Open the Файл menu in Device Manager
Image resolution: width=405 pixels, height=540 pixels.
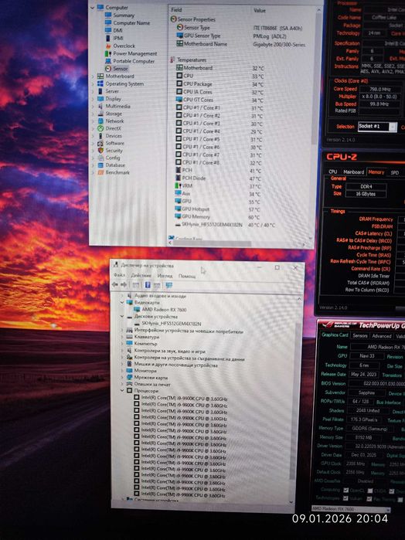pyautogui.click(x=119, y=275)
